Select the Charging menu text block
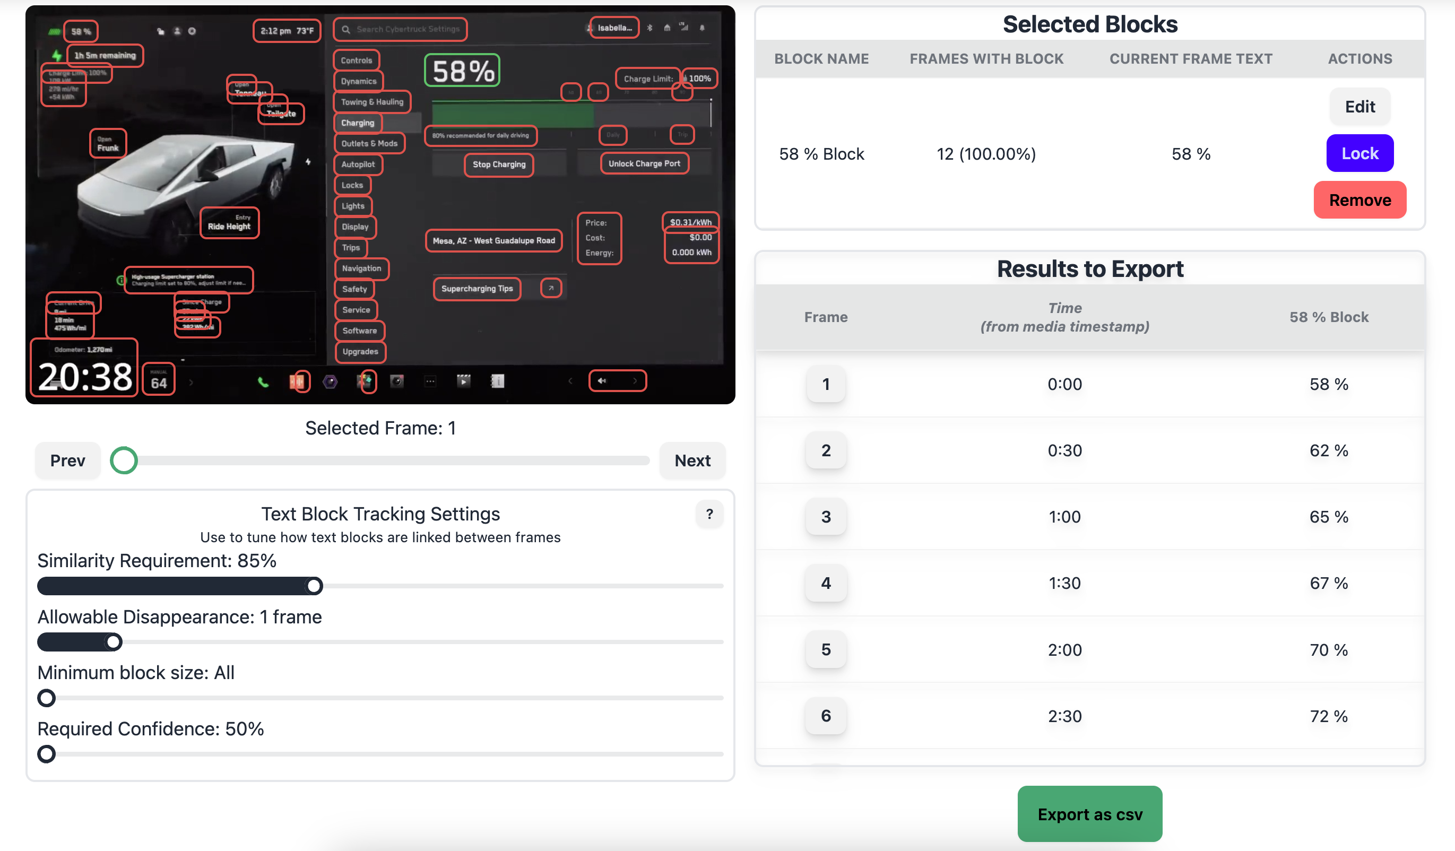 [x=358, y=123]
